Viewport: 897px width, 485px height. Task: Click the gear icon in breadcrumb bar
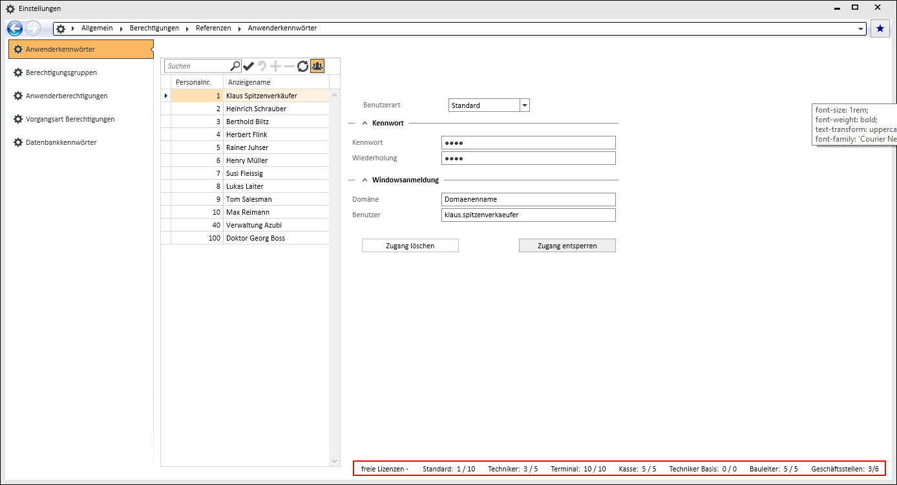(x=61, y=28)
